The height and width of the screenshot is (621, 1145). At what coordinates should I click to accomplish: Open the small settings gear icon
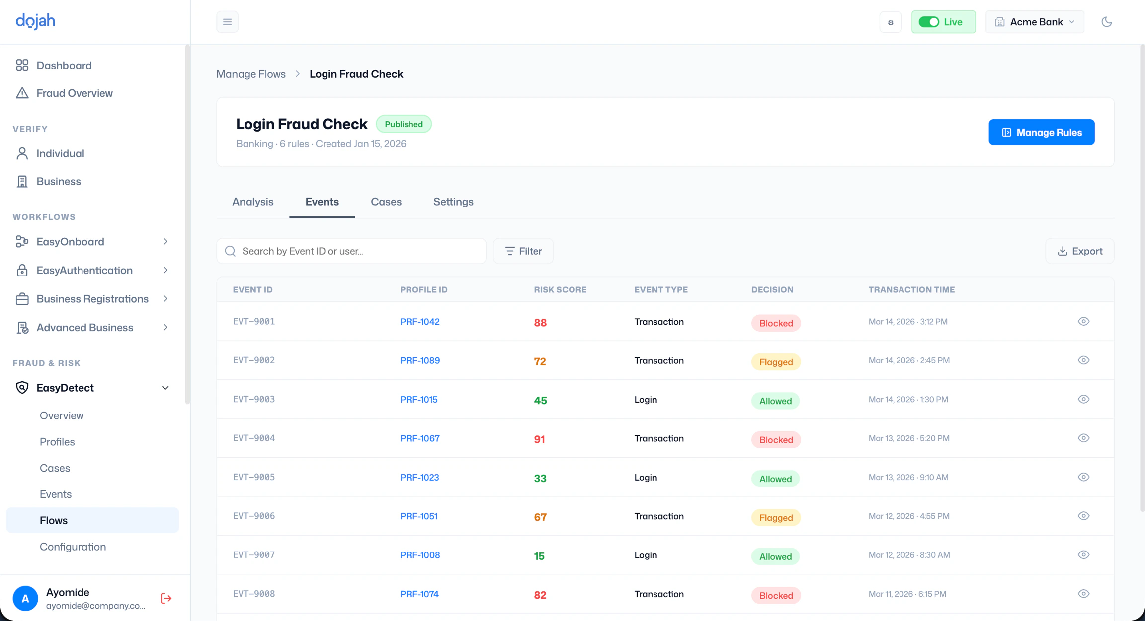tap(891, 22)
